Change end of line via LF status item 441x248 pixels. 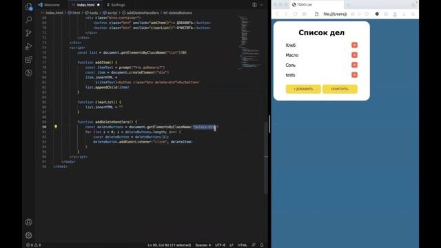click(232, 245)
